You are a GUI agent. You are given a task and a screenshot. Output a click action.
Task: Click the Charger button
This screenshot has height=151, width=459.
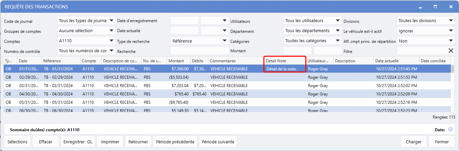point(413,142)
